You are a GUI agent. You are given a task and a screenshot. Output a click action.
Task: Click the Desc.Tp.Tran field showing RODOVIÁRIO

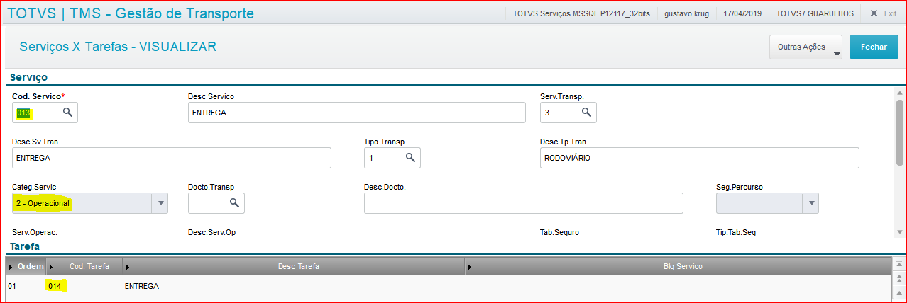[699, 158]
